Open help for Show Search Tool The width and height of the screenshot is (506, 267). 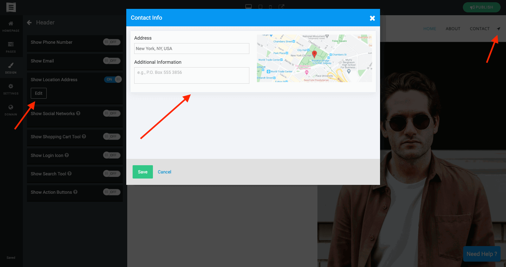point(69,173)
